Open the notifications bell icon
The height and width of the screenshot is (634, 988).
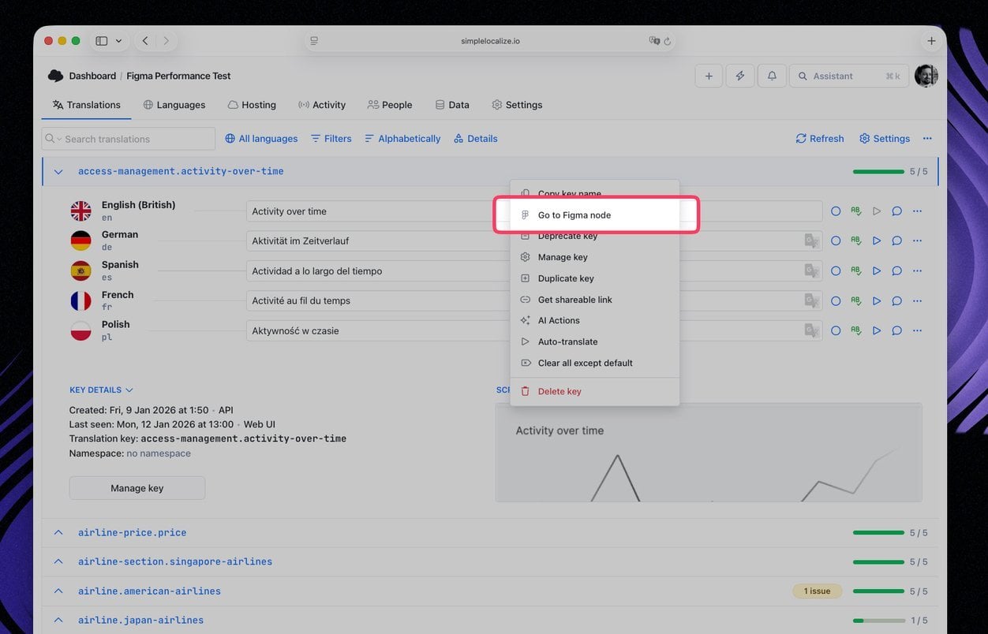click(x=772, y=76)
